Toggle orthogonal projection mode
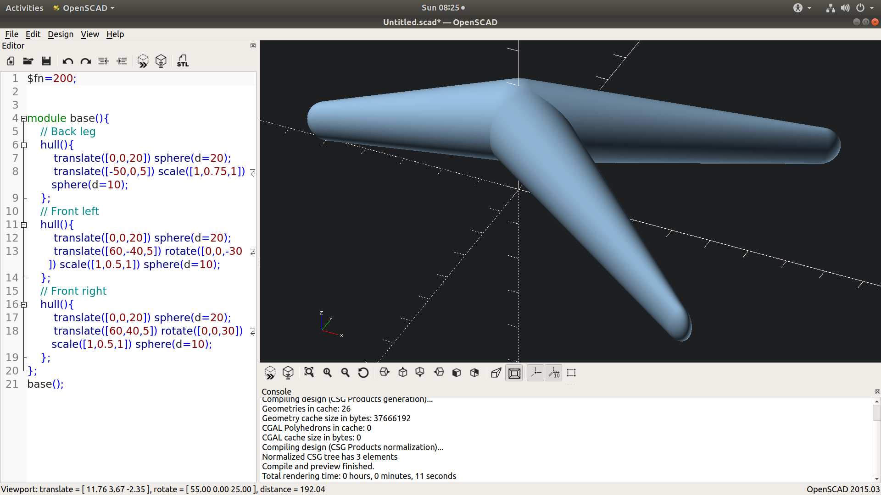881x495 pixels. coord(514,373)
